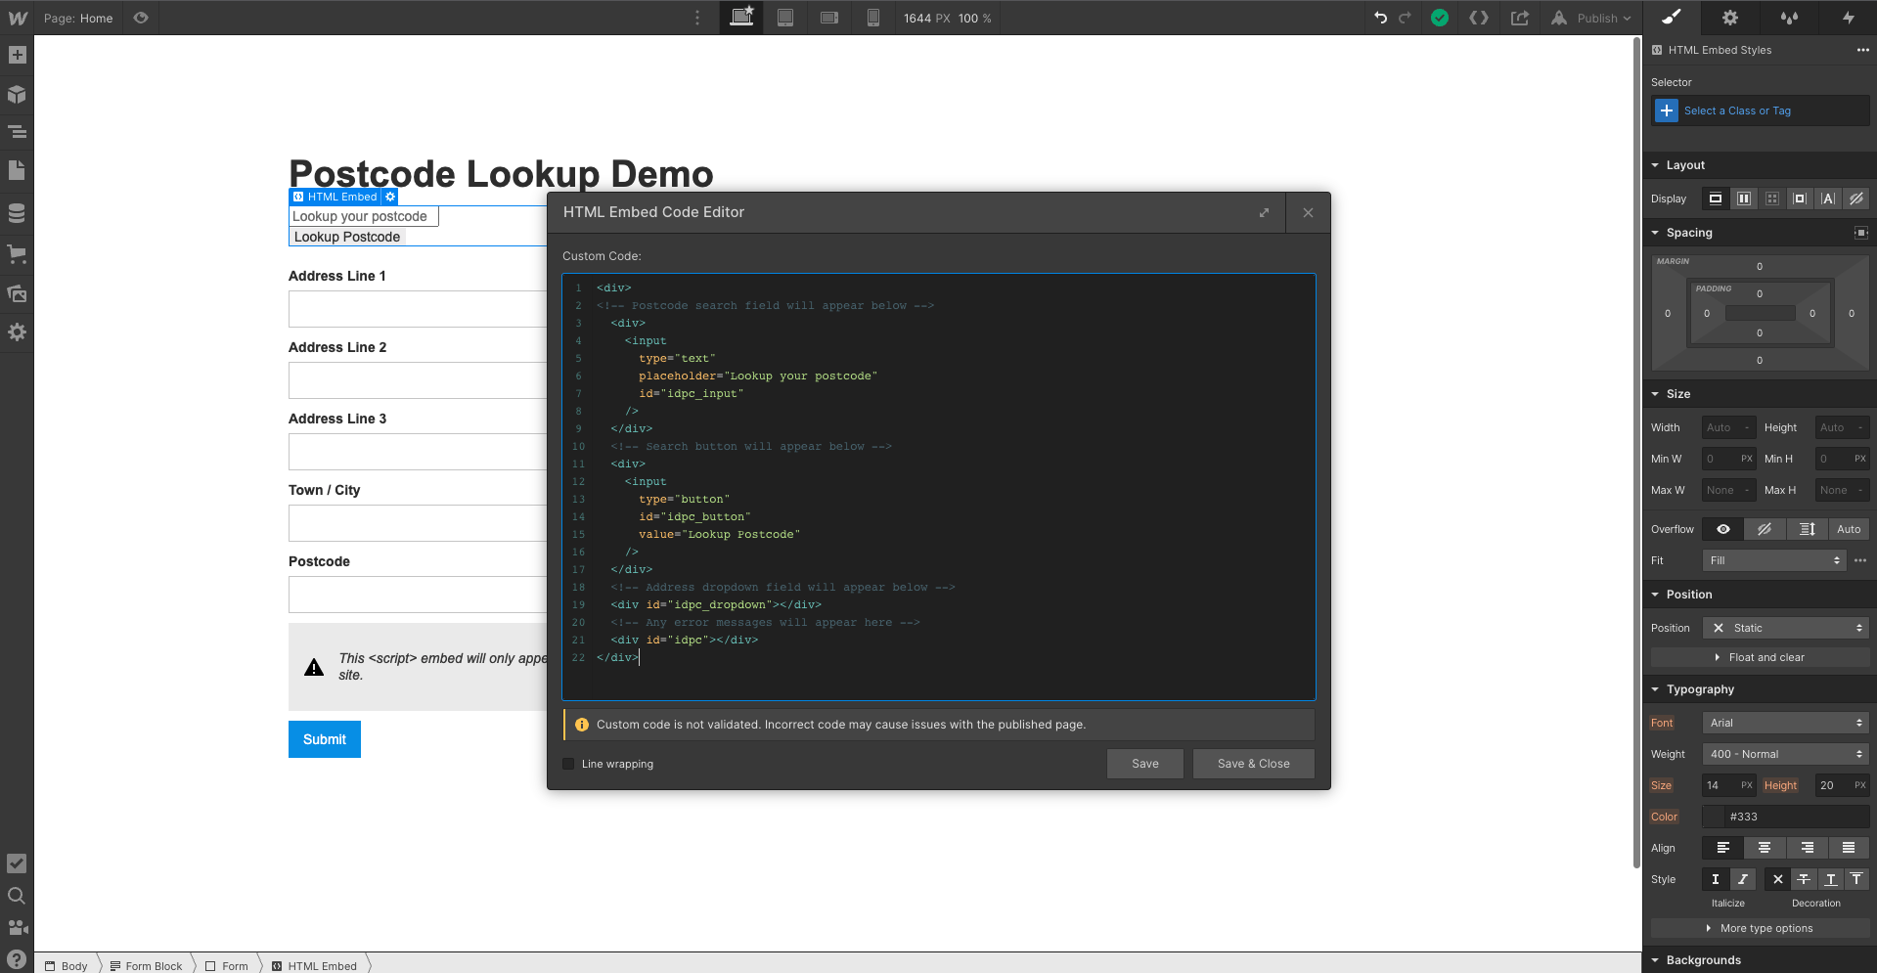Set Overflow to visible with eye toggle
1877x973 pixels.
click(x=1722, y=528)
